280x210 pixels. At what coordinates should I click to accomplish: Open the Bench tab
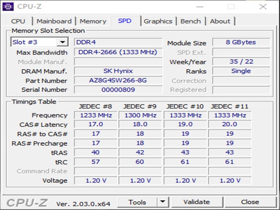coord(191,21)
